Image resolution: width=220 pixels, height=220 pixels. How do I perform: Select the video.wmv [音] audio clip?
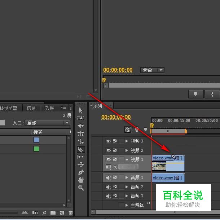point(168,178)
